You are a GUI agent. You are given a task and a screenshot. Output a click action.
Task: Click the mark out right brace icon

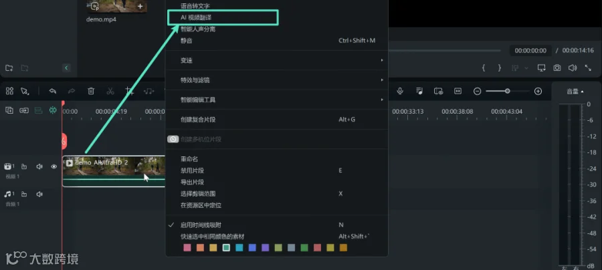(500, 68)
